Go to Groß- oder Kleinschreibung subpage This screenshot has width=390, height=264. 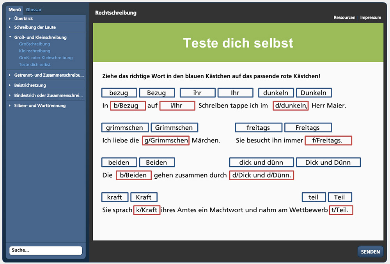(x=46, y=58)
